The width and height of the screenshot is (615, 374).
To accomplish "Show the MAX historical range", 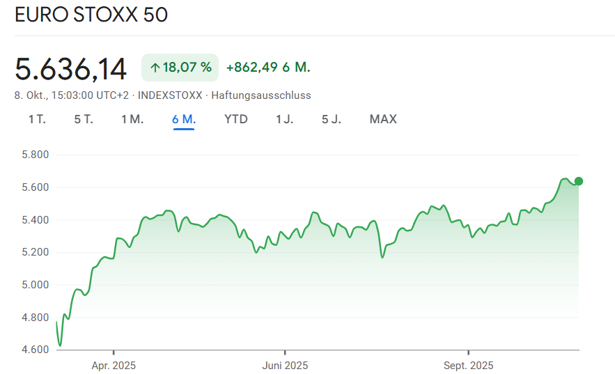I will point(383,119).
